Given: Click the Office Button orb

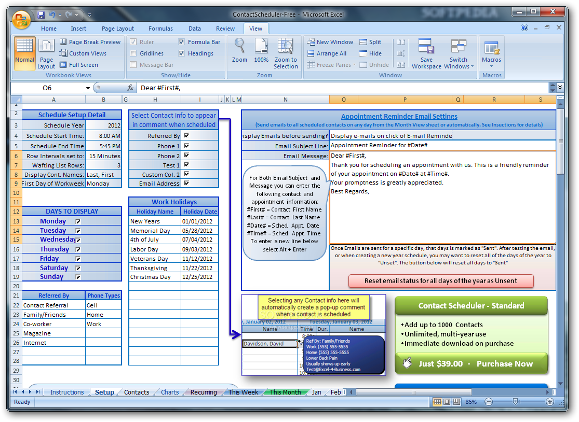Looking at the screenshot, I should tap(21, 20).
